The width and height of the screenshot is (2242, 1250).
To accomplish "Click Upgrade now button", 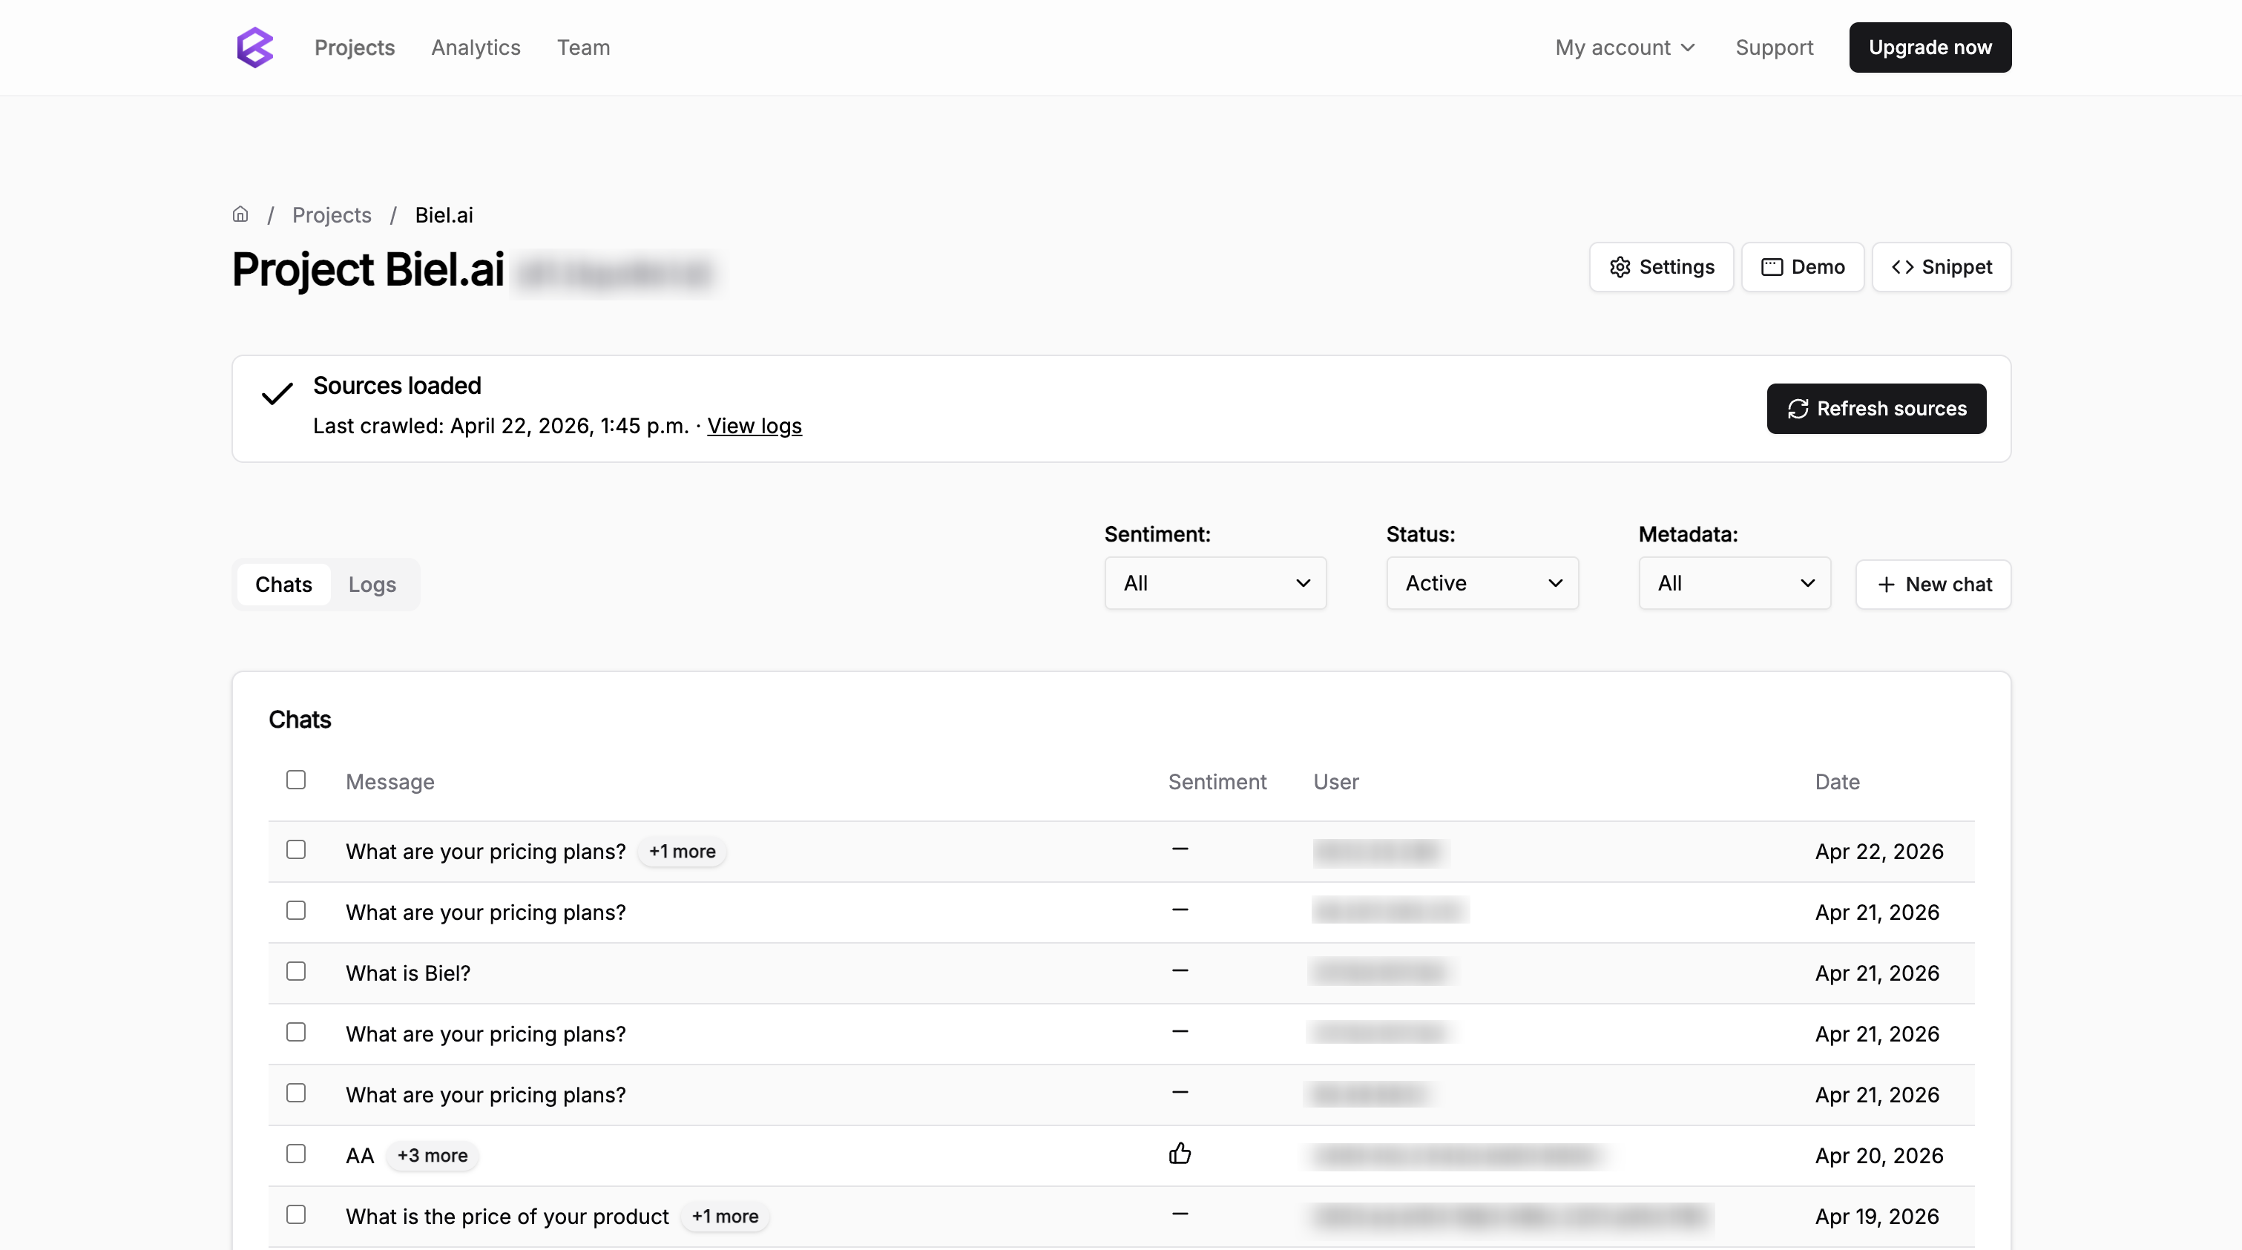I will 1930,47.
